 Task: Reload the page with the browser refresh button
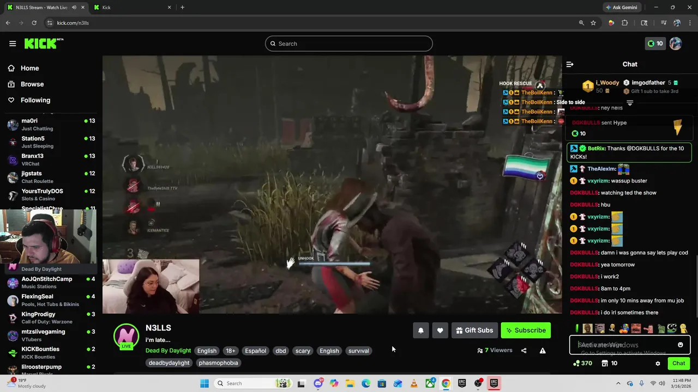(x=34, y=23)
